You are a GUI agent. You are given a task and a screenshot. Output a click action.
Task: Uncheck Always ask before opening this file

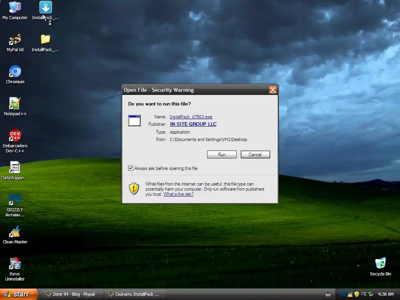130,168
